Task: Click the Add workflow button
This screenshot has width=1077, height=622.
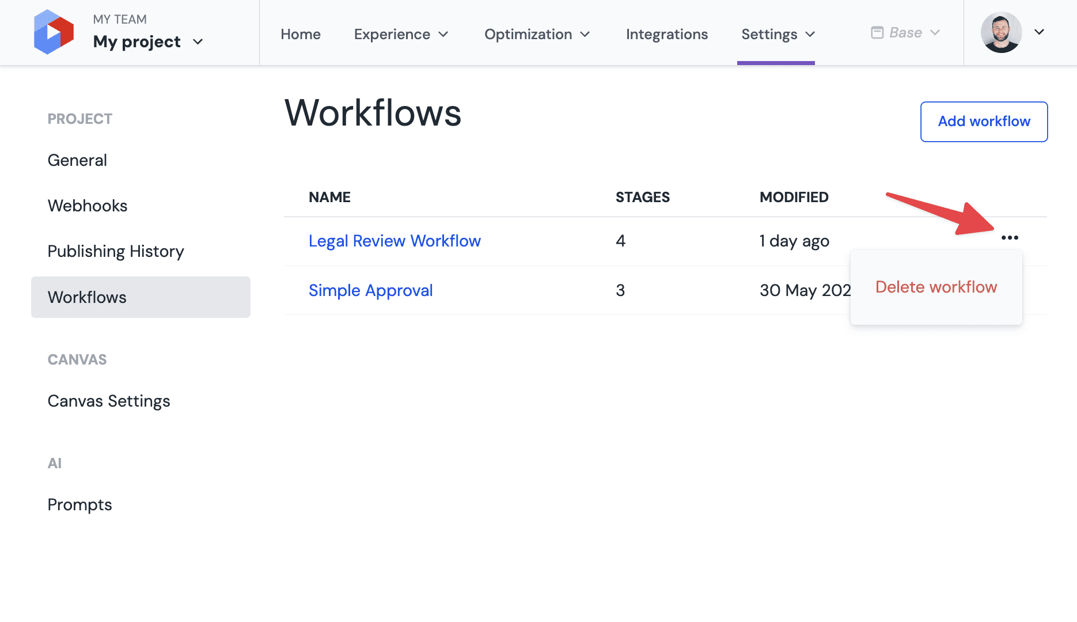Action: (984, 122)
